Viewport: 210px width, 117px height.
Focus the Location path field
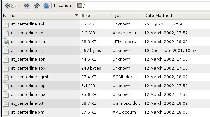click(143, 6)
